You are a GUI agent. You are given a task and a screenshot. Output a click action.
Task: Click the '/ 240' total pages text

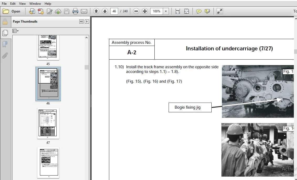[x=124, y=11]
